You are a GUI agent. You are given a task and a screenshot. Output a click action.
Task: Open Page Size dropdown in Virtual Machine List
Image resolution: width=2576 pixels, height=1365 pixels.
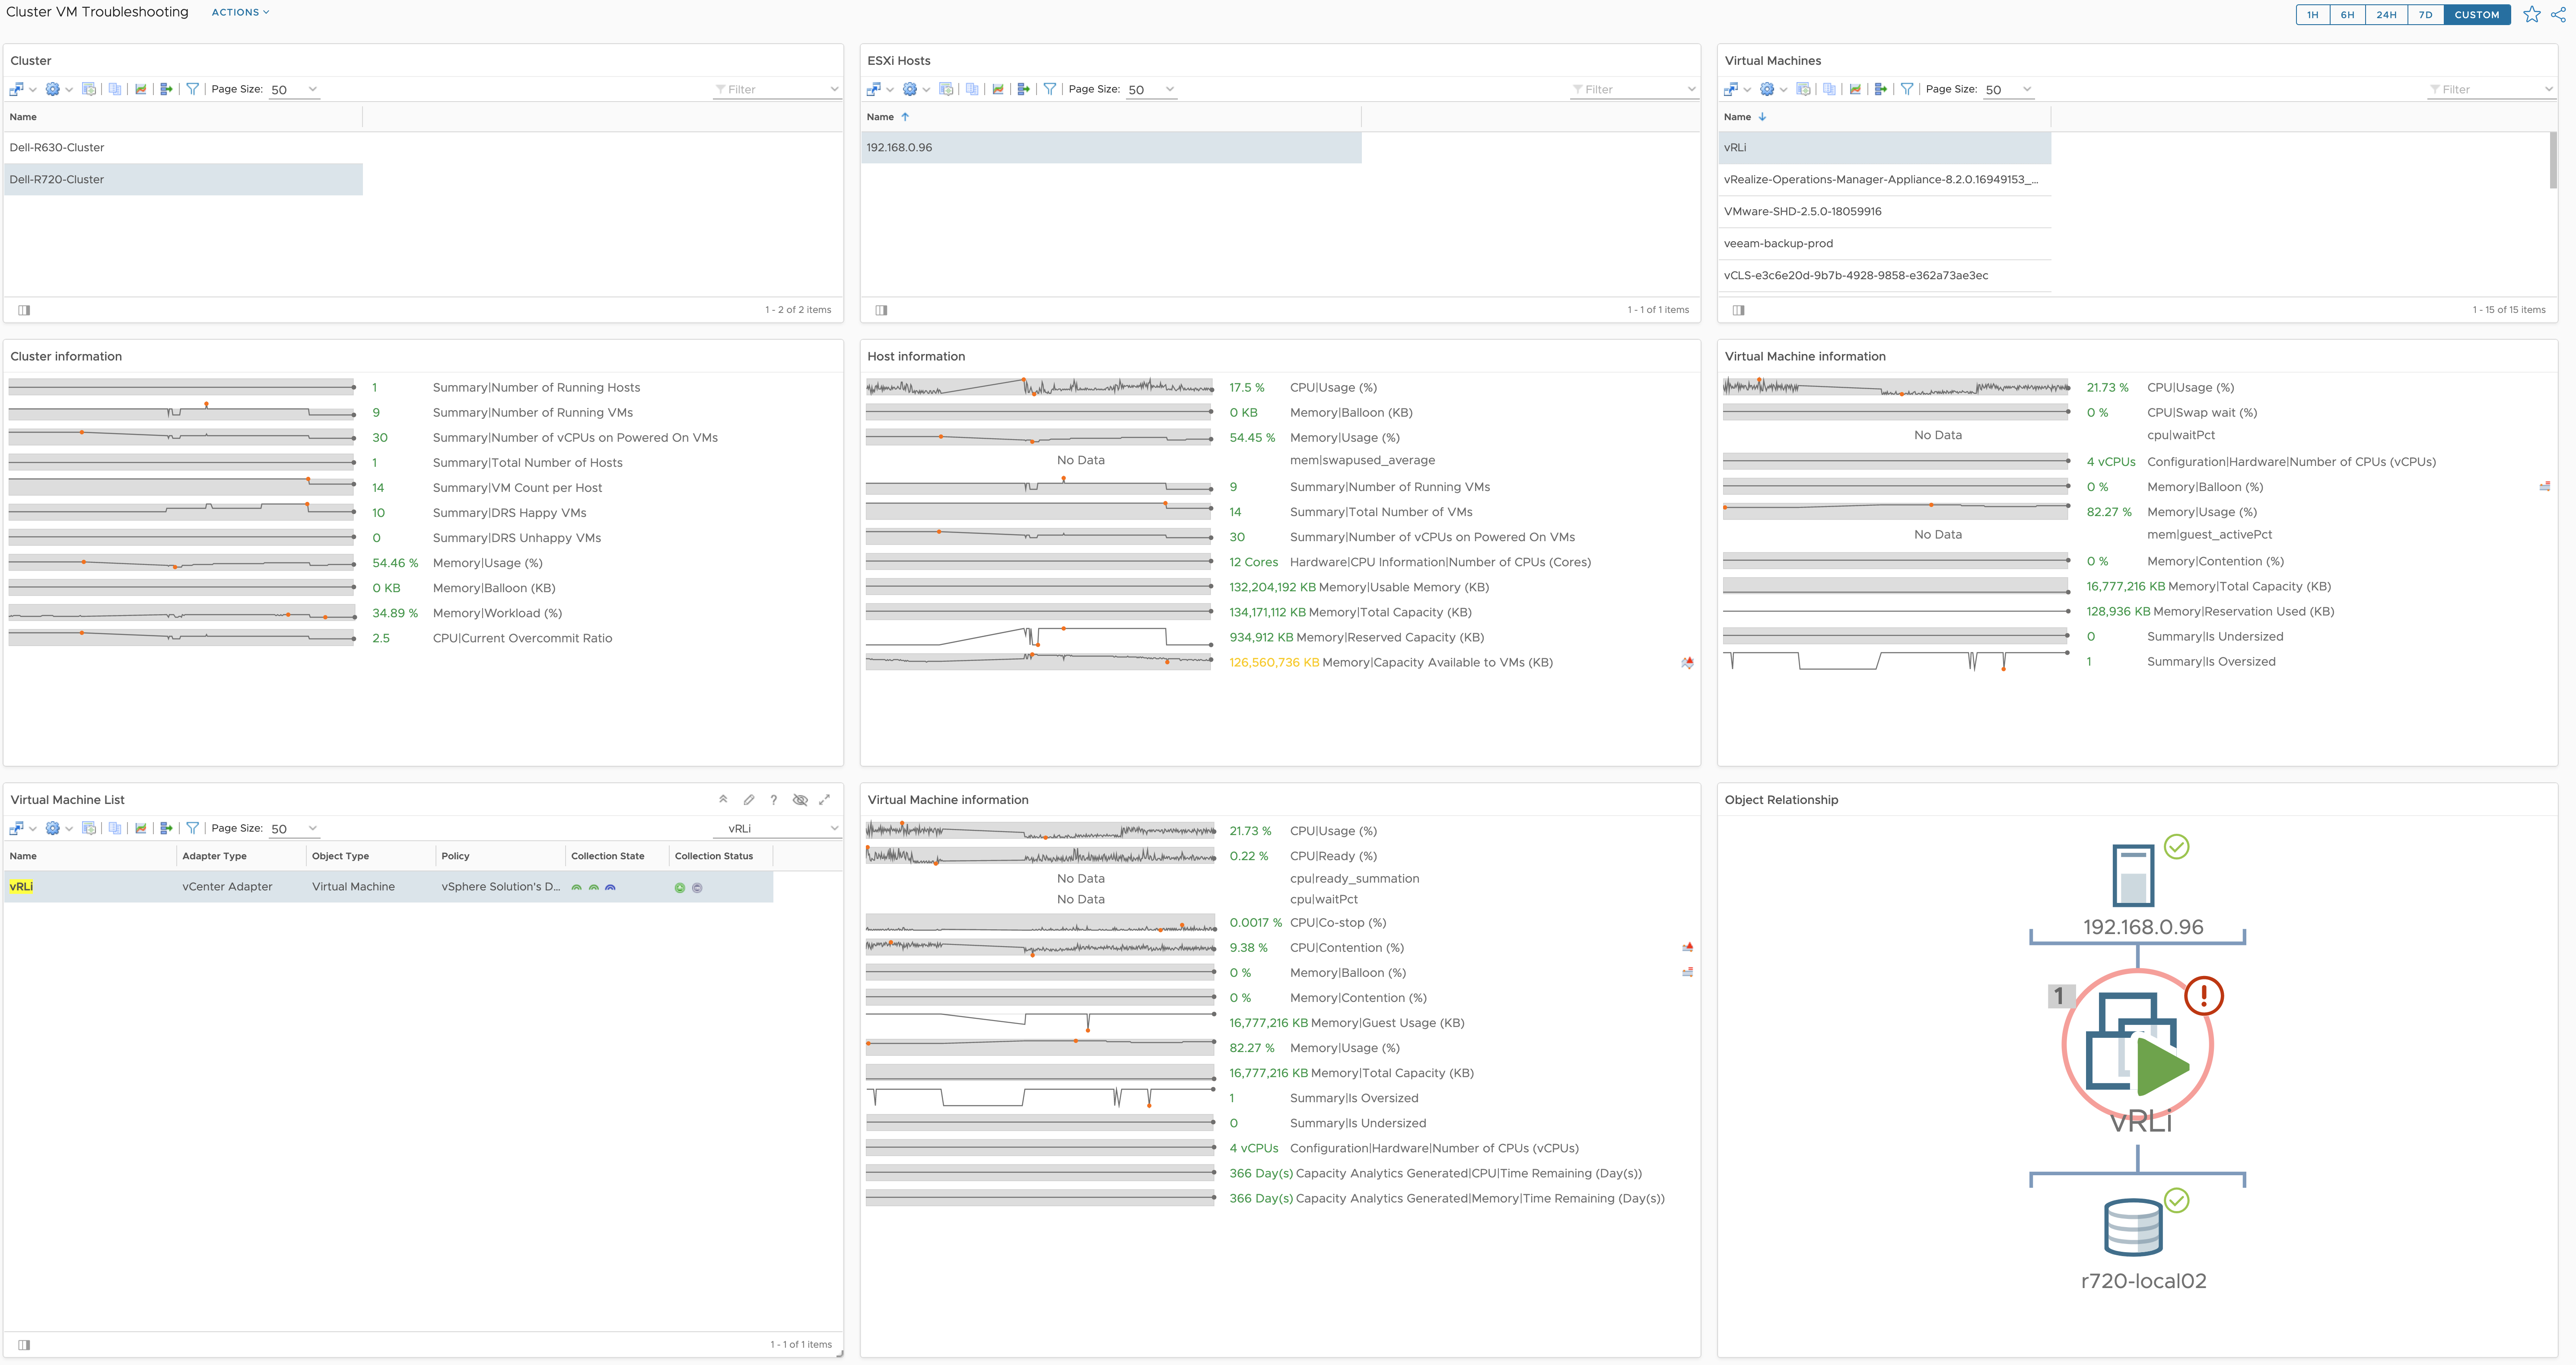(x=294, y=829)
